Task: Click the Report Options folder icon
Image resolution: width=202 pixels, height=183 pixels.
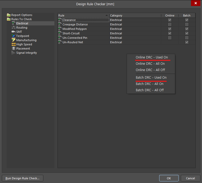Action: 9,15
